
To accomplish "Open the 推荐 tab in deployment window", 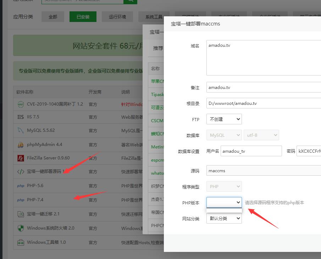I will click(158, 48).
